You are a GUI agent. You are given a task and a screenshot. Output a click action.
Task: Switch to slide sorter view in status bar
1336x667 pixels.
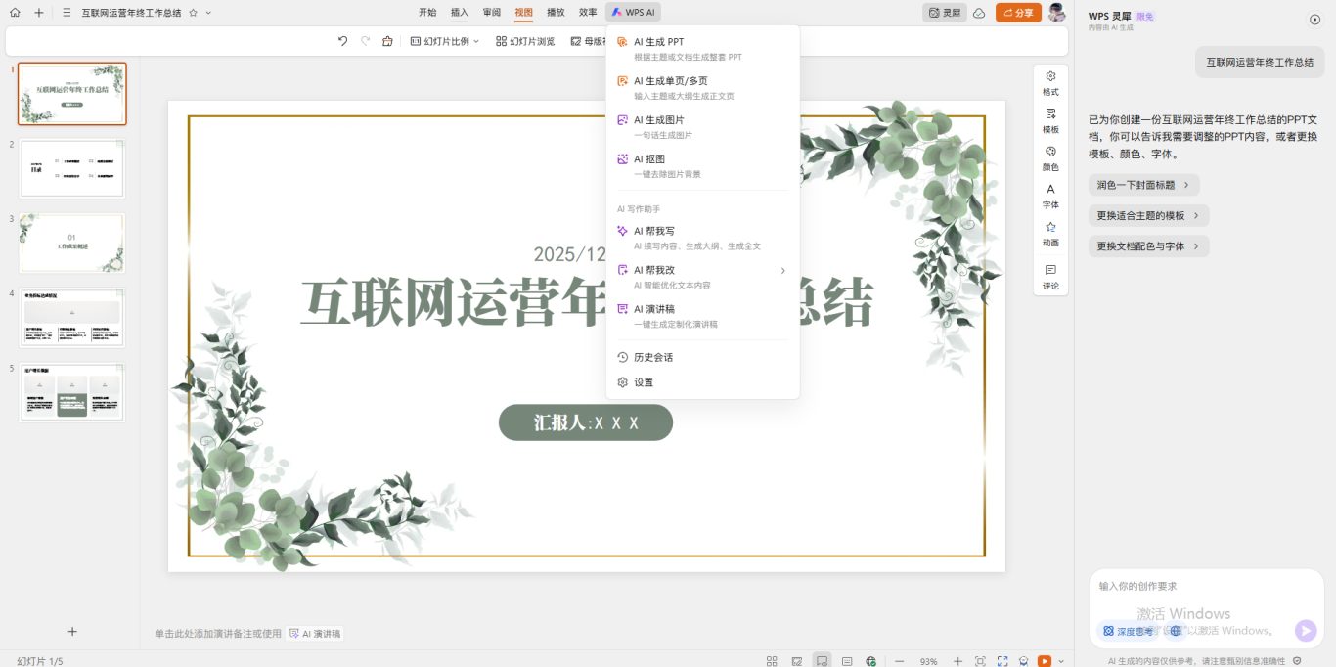tap(772, 661)
